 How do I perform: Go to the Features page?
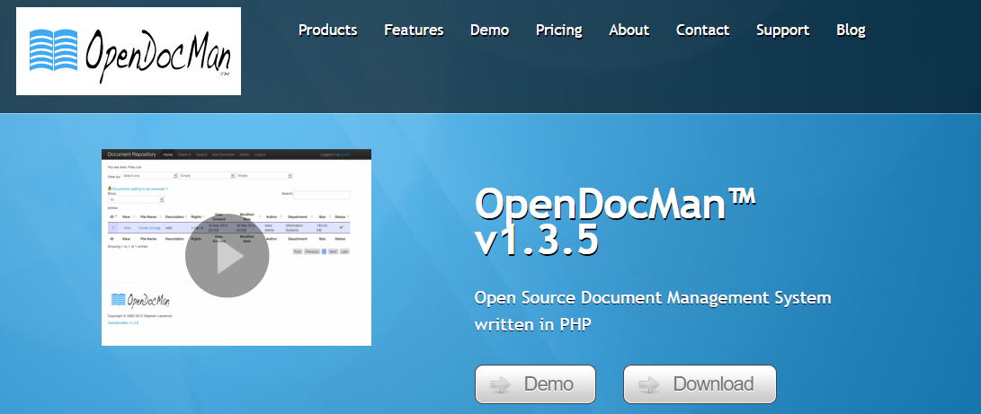tap(414, 30)
